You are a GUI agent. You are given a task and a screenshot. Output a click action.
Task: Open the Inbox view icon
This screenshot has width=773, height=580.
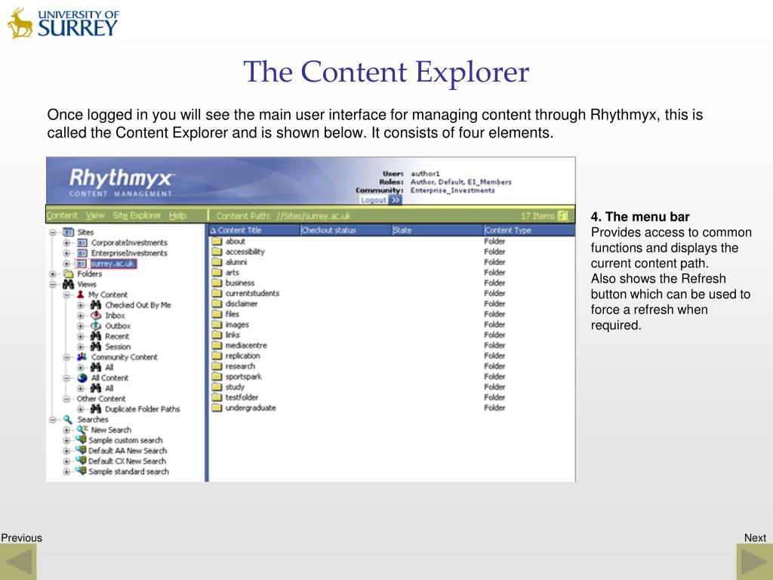(x=96, y=315)
